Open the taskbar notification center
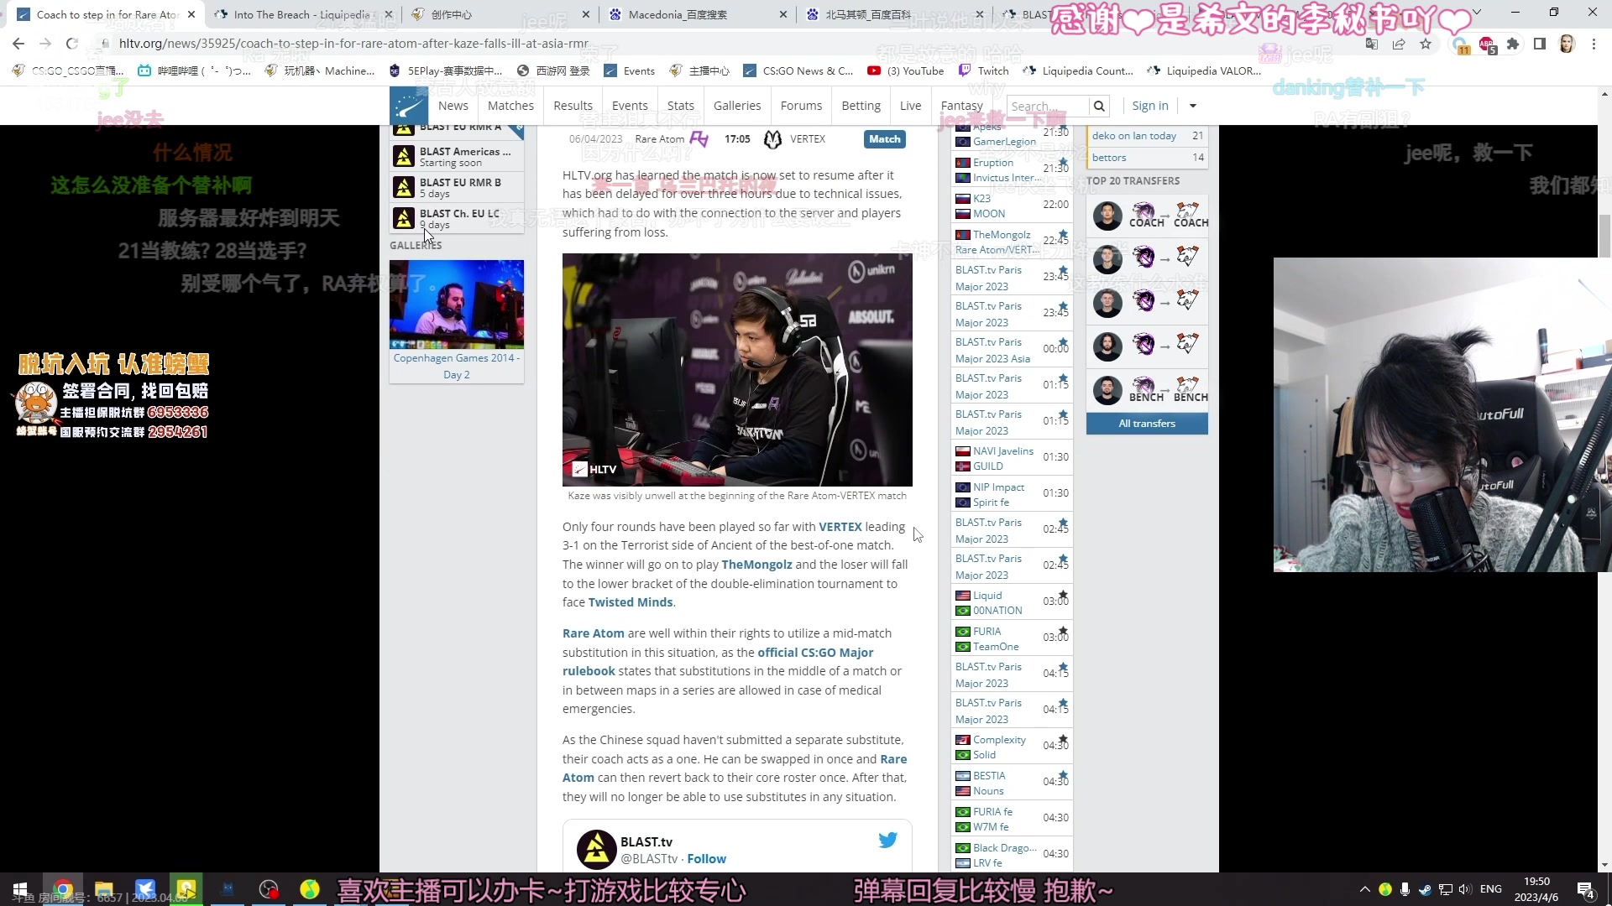This screenshot has height=906, width=1612. tap(1585, 889)
